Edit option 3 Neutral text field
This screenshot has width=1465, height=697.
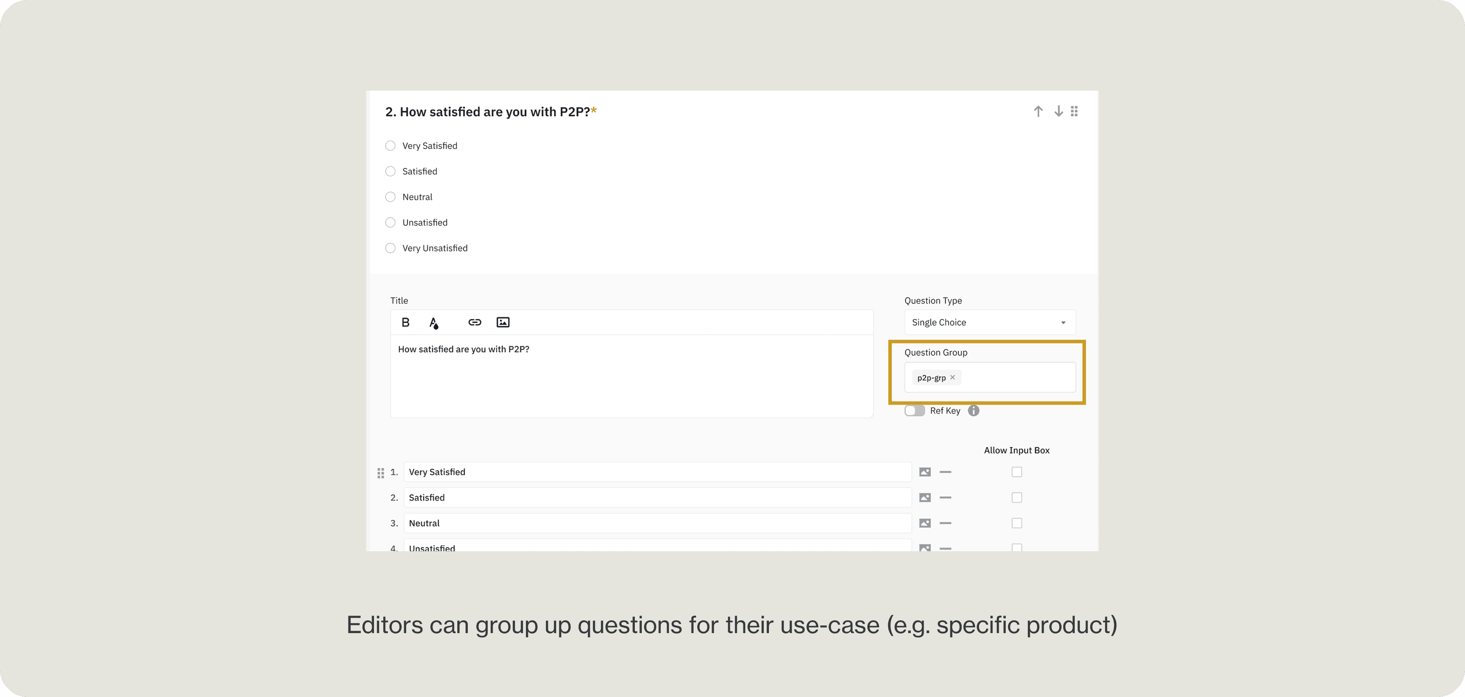pos(657,523)
